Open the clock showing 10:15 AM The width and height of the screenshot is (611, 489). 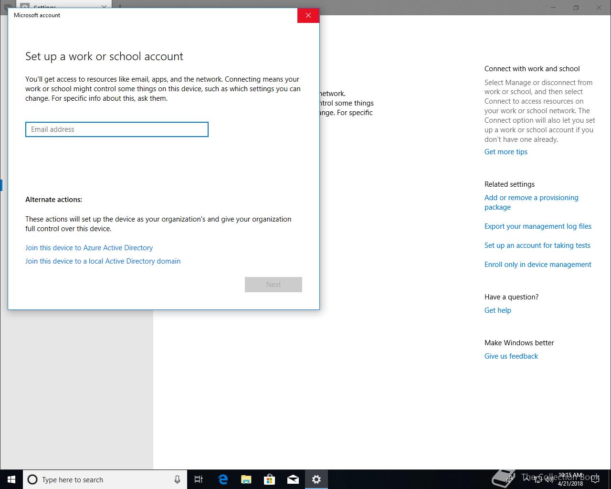pyautogui.click(x=570, y=479)
